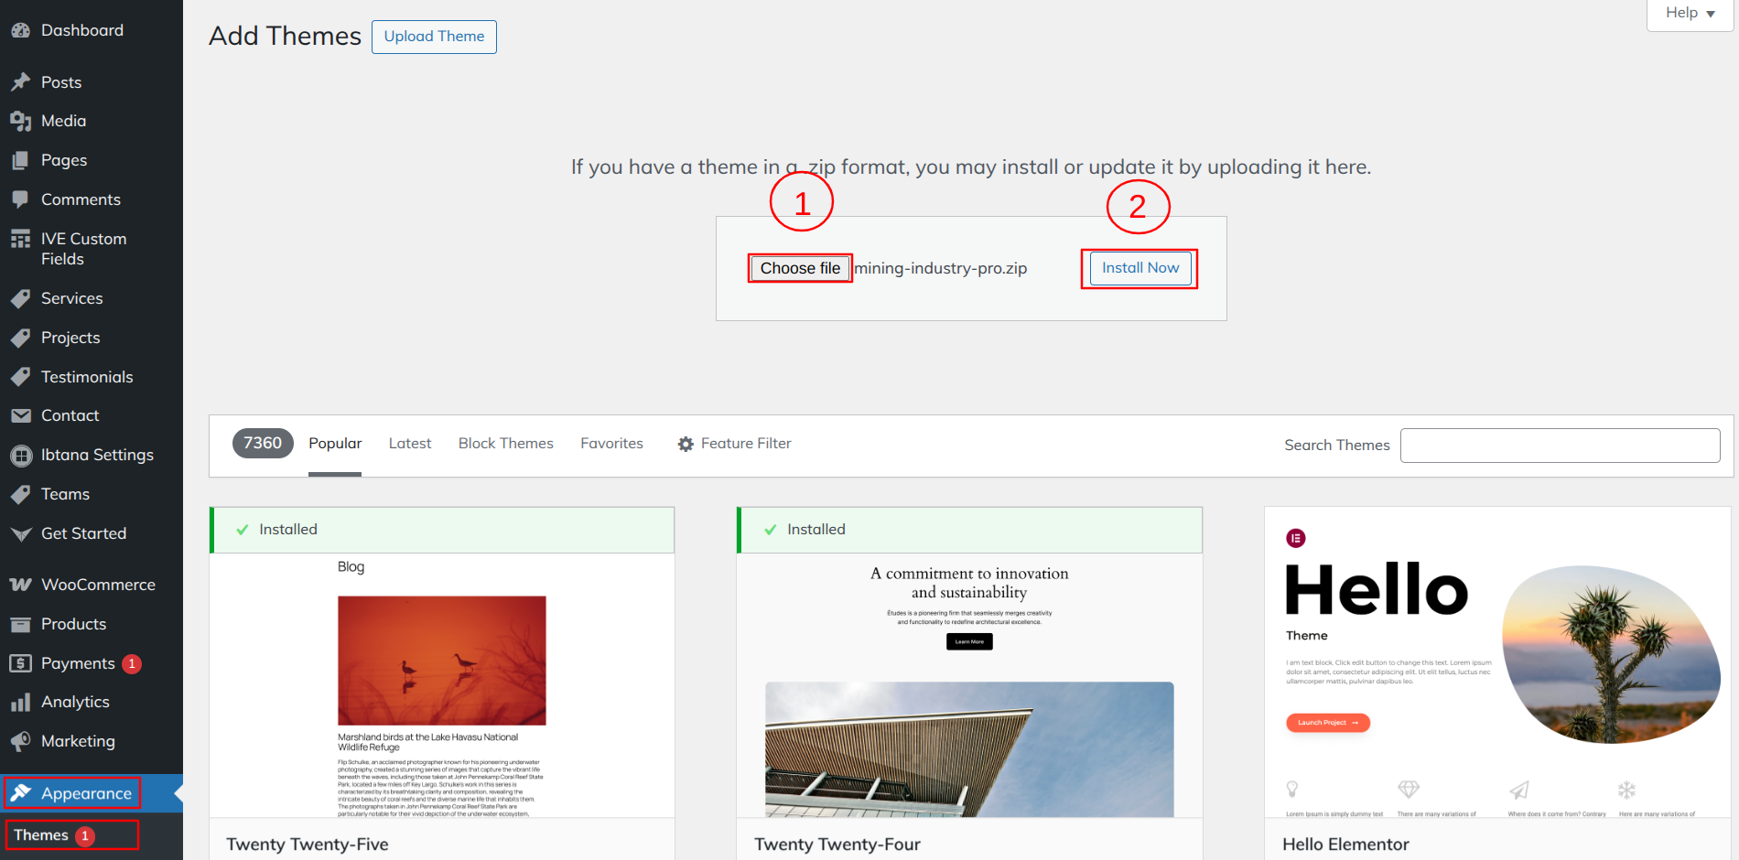Click the Feature Filter gear icon
Image resolution: width=1739 pixels, height=860 pixels.
[x=686, y=444]
